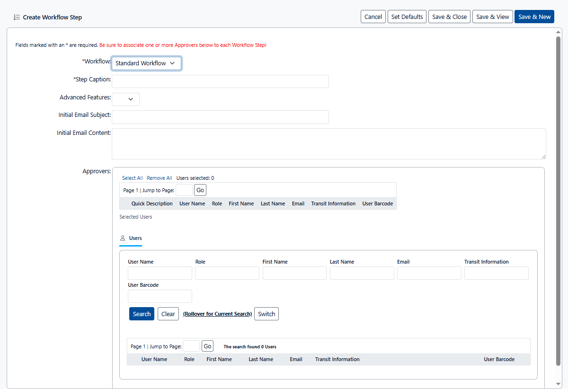Screen dimensions: 568x389
Task: Clear the user search filters
Action: (x=168, y=314)
